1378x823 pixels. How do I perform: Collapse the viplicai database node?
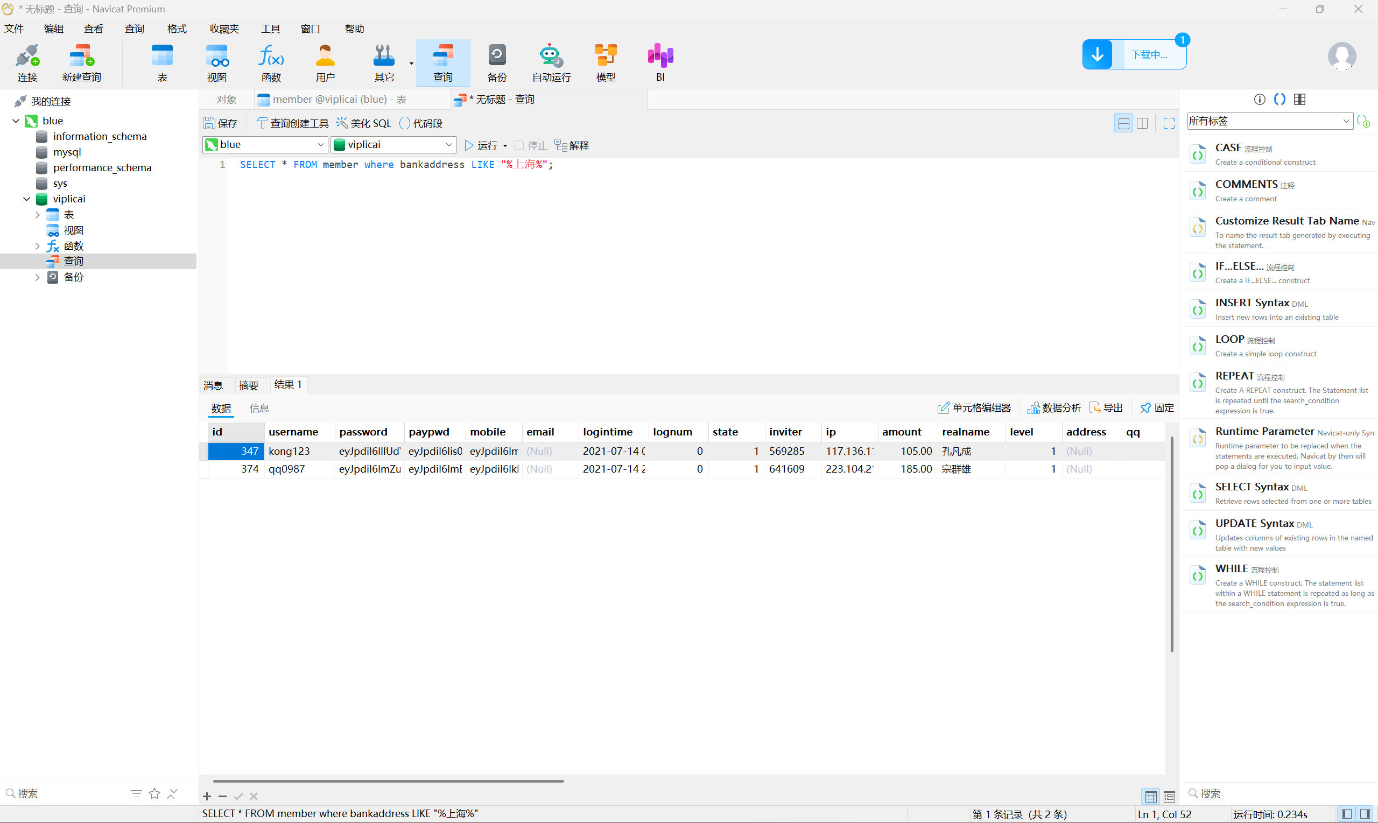pos(26,199)
